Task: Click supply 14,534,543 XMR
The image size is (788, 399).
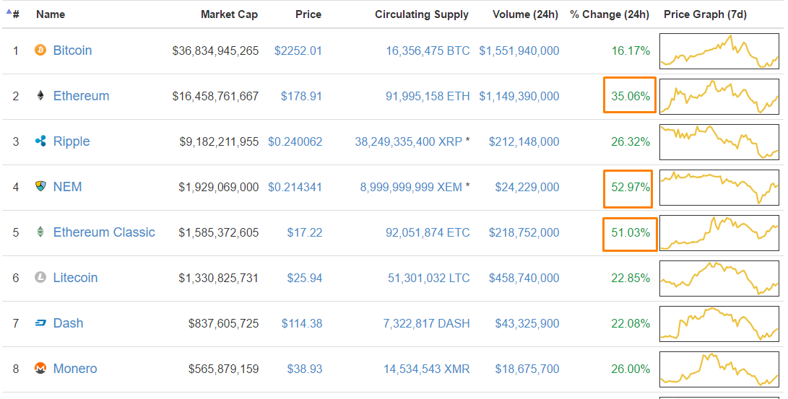Action: coord(427,369)
